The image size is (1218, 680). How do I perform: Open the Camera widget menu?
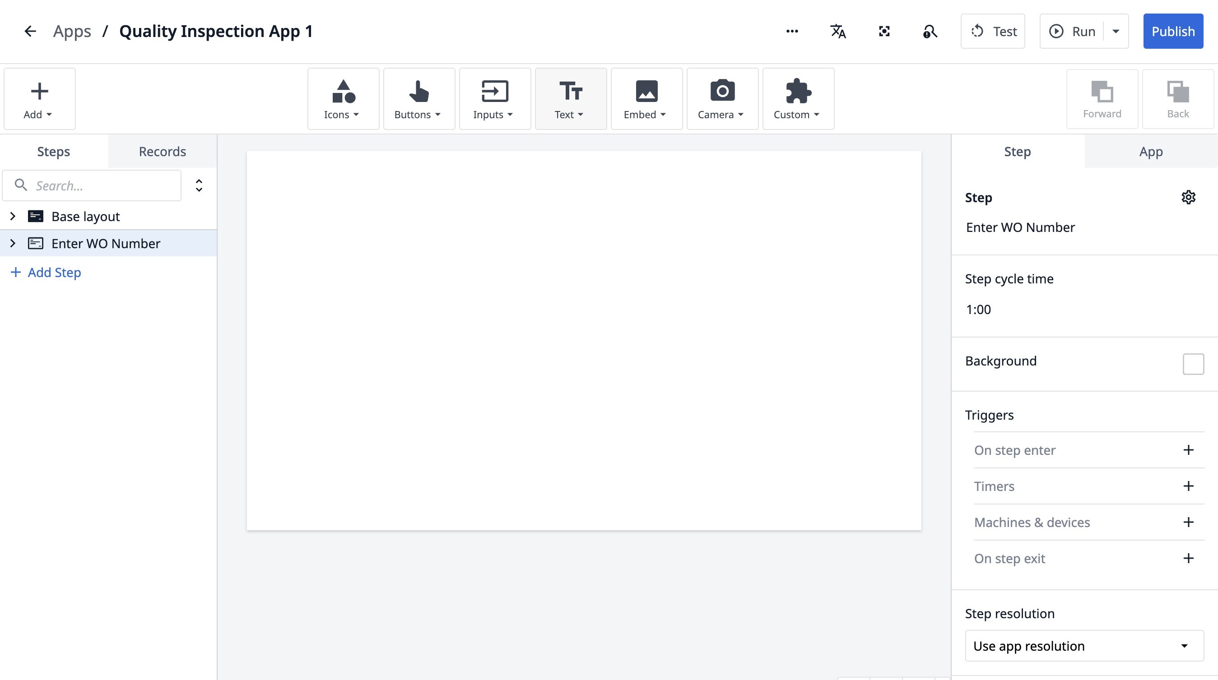point(721,99)
